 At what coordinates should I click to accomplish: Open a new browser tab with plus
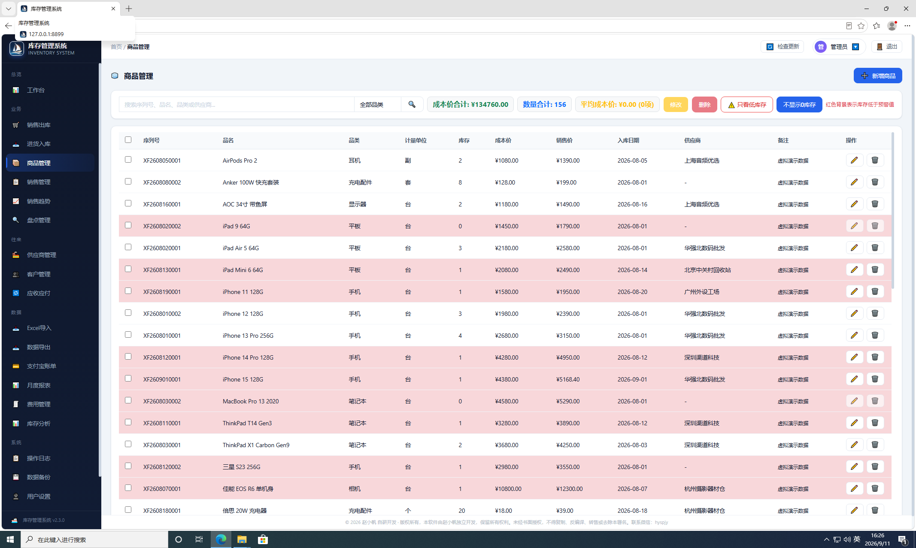coord(129,9)
